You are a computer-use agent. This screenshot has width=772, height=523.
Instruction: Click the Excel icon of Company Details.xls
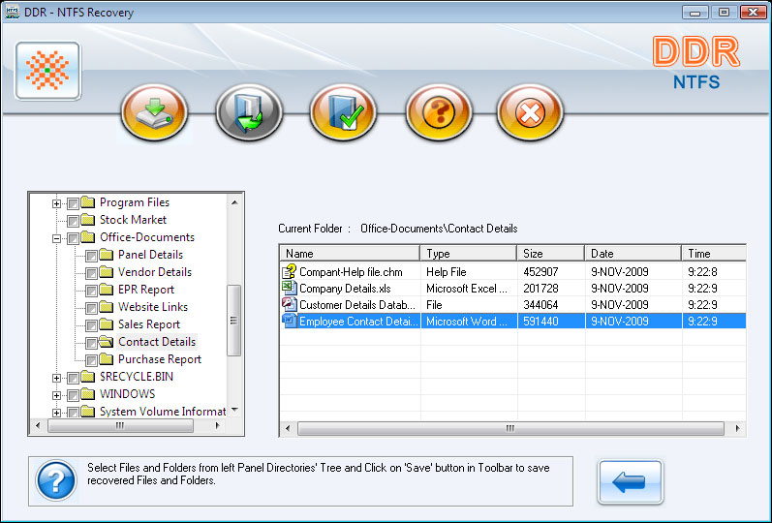point(289,288)
